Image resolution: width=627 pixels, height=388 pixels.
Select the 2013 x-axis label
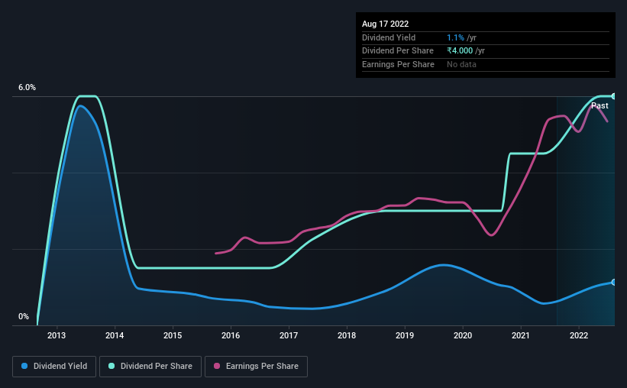tap(57, 335)
